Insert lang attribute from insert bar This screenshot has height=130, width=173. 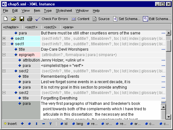coord(78,124)
